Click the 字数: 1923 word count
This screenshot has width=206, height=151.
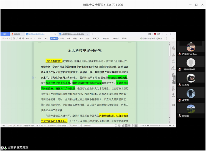[x=52, y=126]
